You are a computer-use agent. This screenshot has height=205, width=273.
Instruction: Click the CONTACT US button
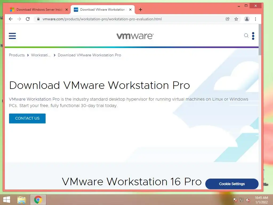(x=27, y=118)
